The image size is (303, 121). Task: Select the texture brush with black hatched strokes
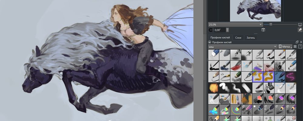[280, 66]
